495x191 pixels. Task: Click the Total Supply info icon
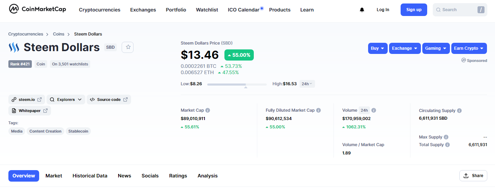tap(447, 145)
